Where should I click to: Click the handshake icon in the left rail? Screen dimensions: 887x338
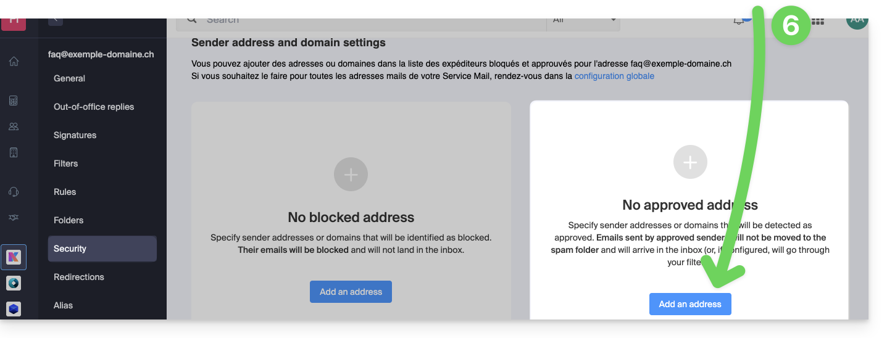pos(14,218)
